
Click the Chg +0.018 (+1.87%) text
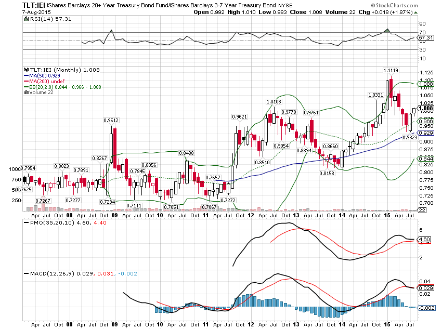coord(386,12)
